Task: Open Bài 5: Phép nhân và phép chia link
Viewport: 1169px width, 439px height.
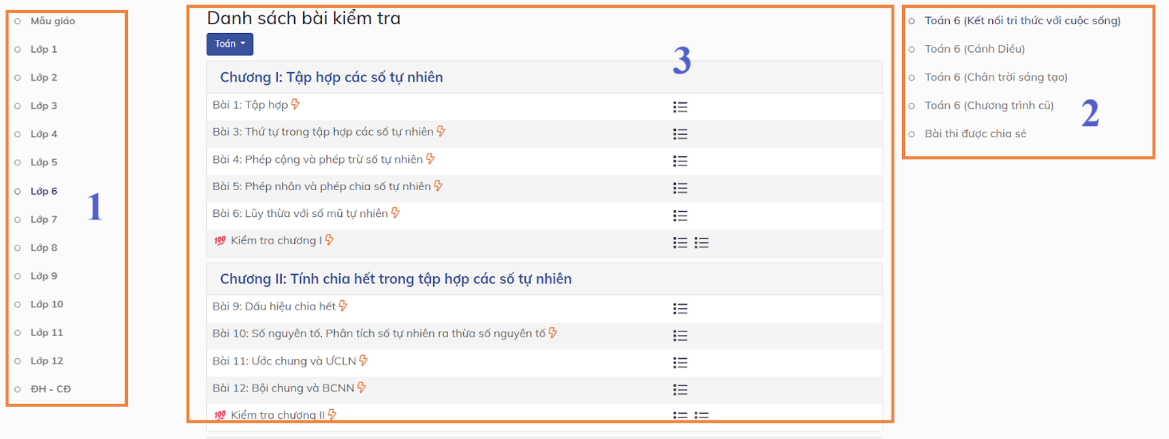Action: click(x=321, y=186)
